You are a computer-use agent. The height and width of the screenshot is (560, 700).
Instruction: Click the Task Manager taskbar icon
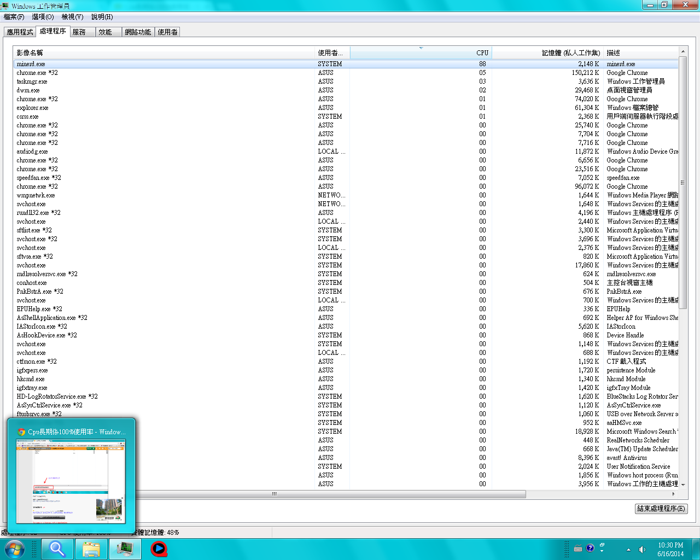click(x=125, y=549)
